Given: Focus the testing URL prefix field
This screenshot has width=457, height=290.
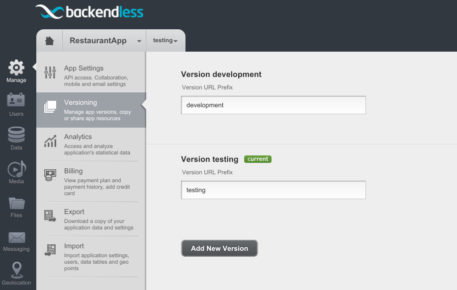Looking at the screenshot, I should 274,190.
